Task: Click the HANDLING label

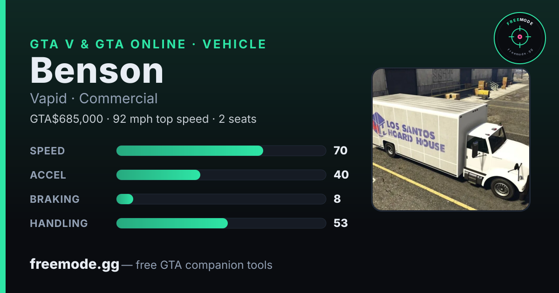Action: pos(59,223)
